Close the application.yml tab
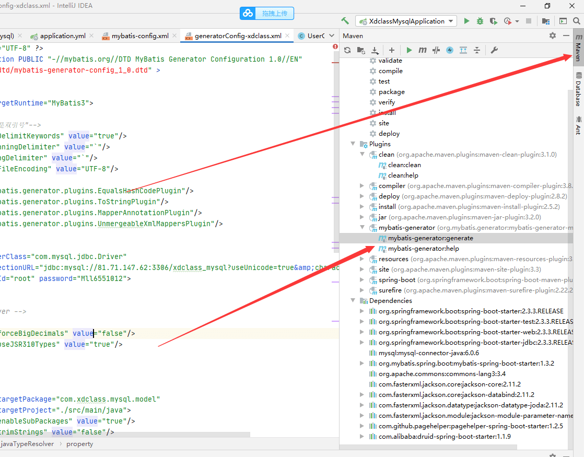The width and height of the screenshot is (584, 457). 91,36
